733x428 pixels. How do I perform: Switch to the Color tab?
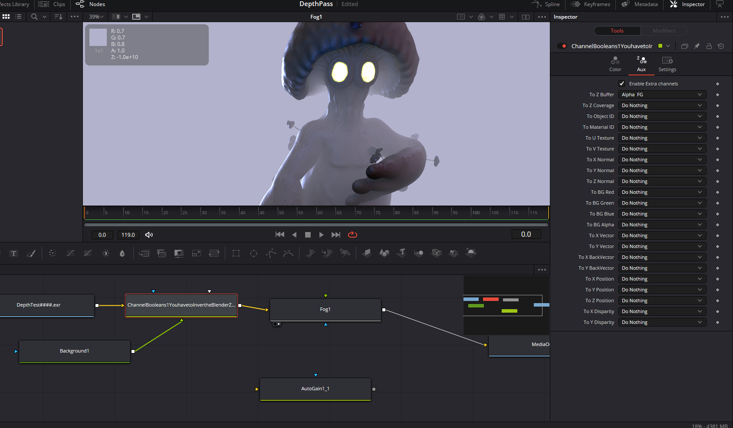[x=615, y=64]
